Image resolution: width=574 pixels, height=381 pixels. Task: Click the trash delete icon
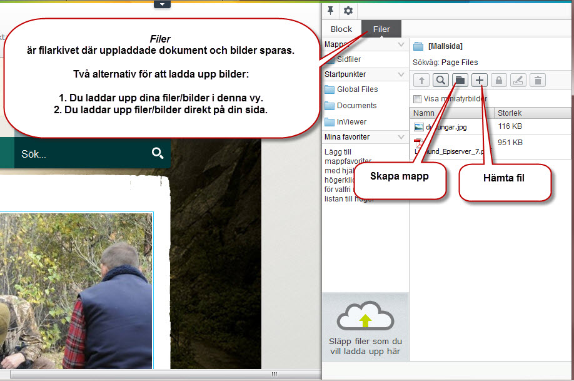(x=538, y=80)
